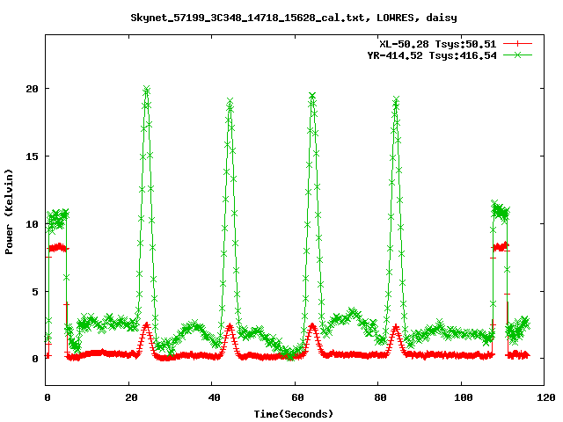Click the green calibration plateau near 109 seconds
This screenshot has height=422, width=563.
coord(501,211)
